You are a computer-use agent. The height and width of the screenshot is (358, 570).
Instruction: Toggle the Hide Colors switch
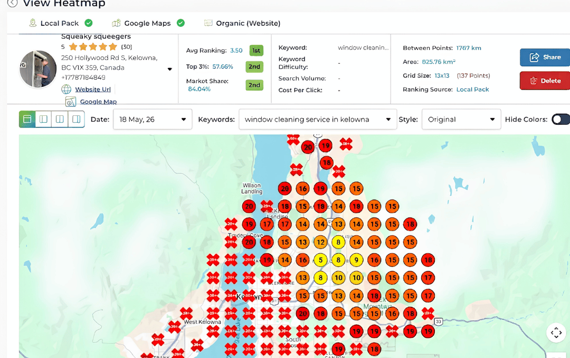(x=560, y=120)
